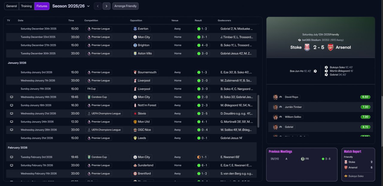The image size is (383, 186).
Task: Click the Brighton club badge
Action: 135,45
